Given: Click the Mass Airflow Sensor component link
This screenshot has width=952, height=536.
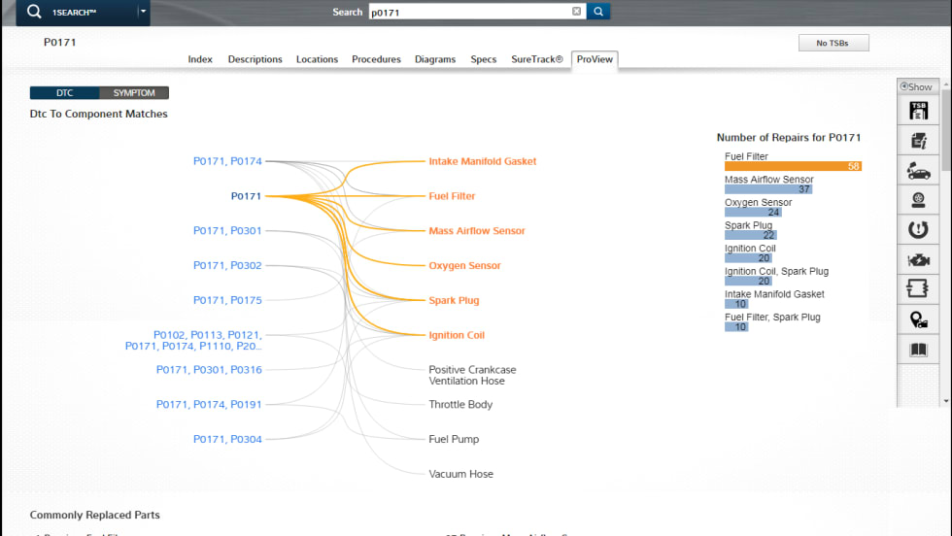Looking at the screenshot, I should 476,231.
